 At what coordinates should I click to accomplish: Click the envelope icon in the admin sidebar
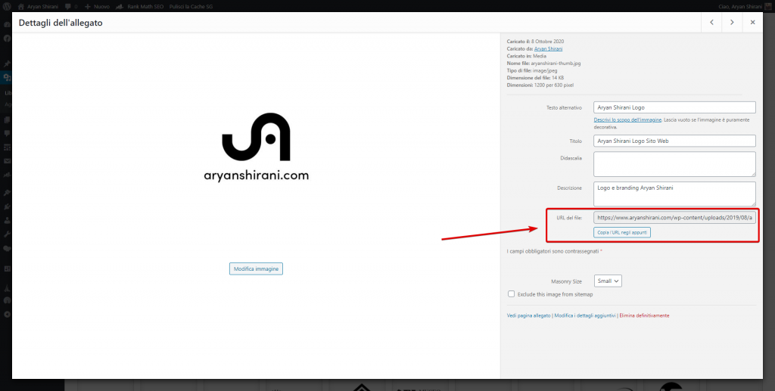click(x=7, y=161)
